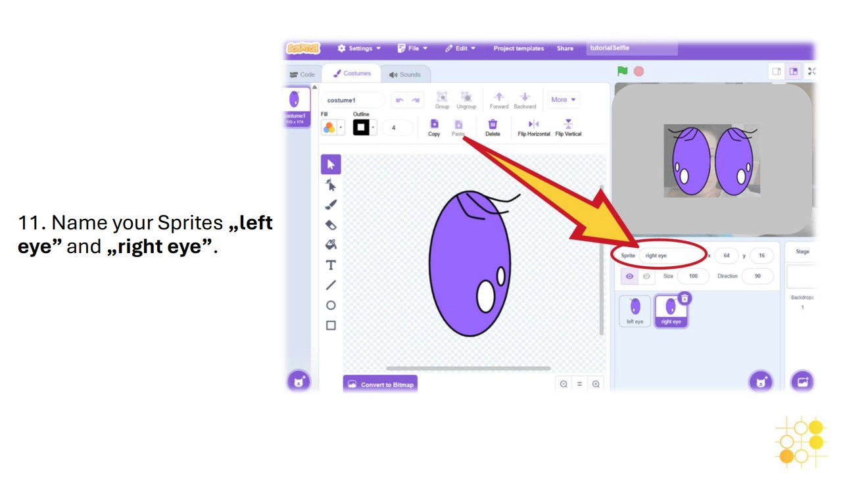Click the Convert to Bitmap button
The width and height of the screenshot is (843, 495).
pyautogui.click(x=380, y=385)
